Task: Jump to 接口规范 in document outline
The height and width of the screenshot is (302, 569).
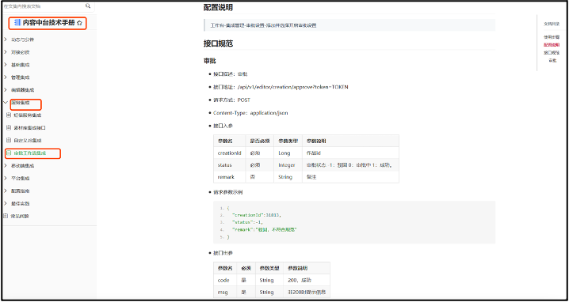Action: click(552, 52)
